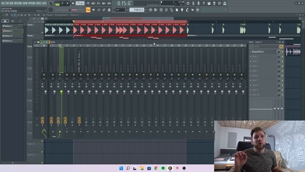Expand Slot 10 arrow menu
Screen dimensions: 305x172
coord(251,95)
